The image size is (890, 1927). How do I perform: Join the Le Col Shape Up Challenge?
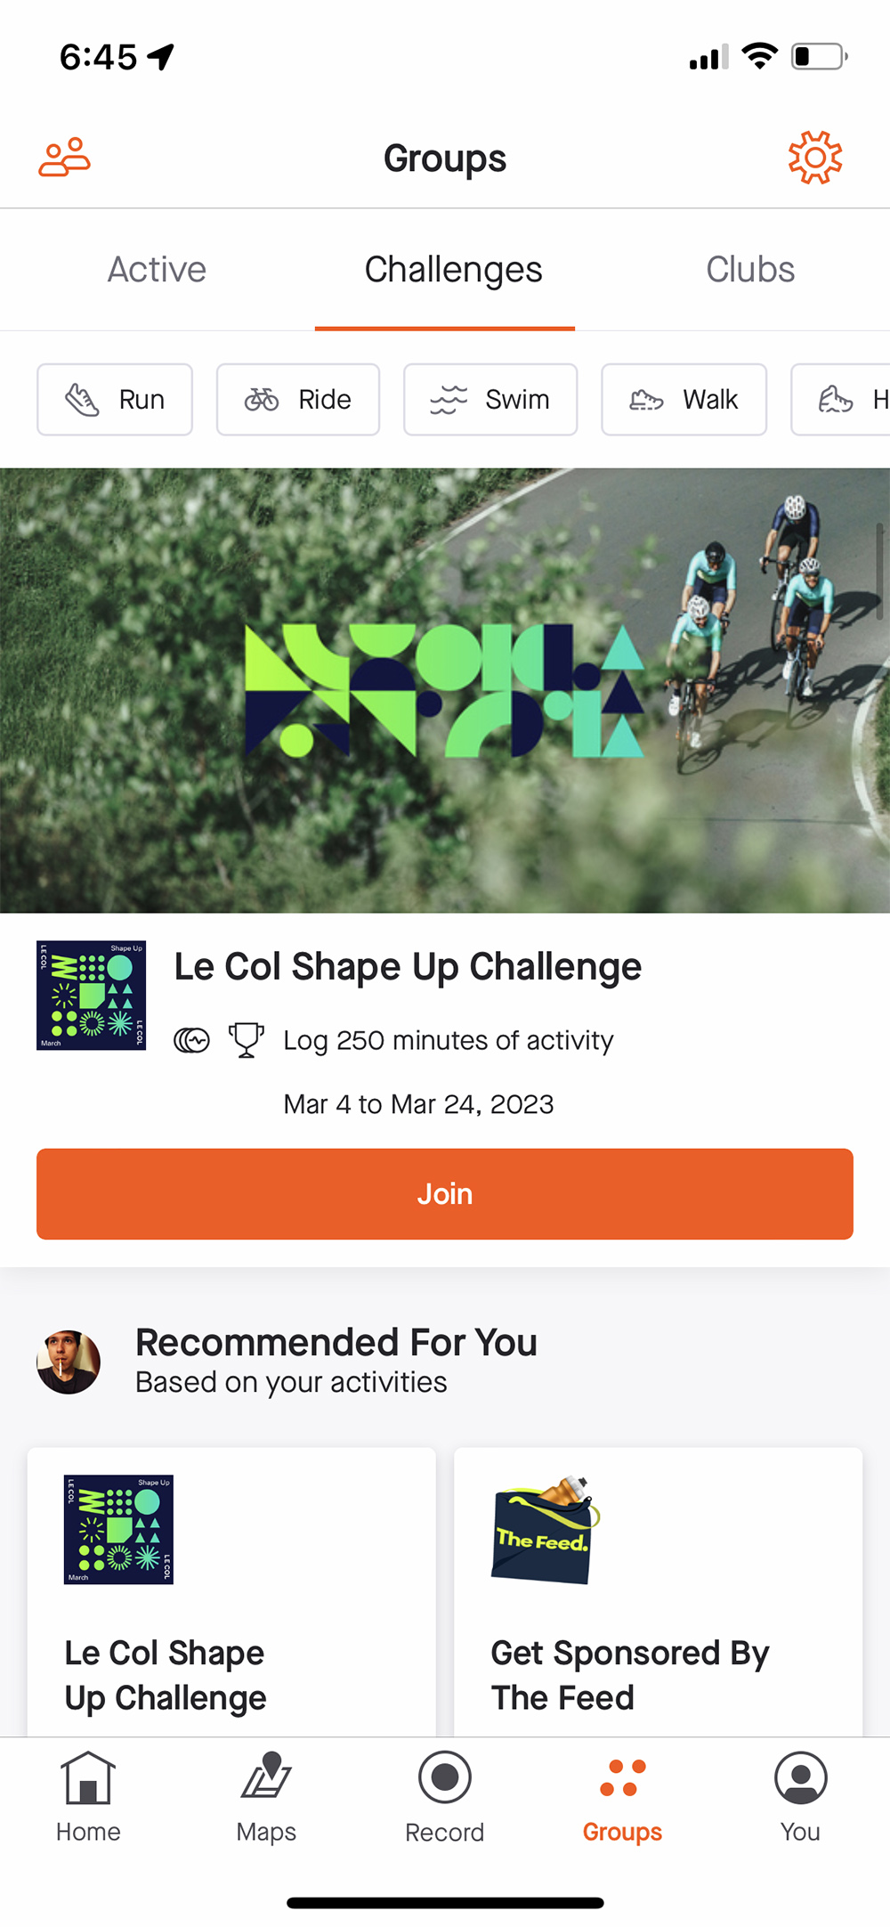click(x=444, y=1193)
